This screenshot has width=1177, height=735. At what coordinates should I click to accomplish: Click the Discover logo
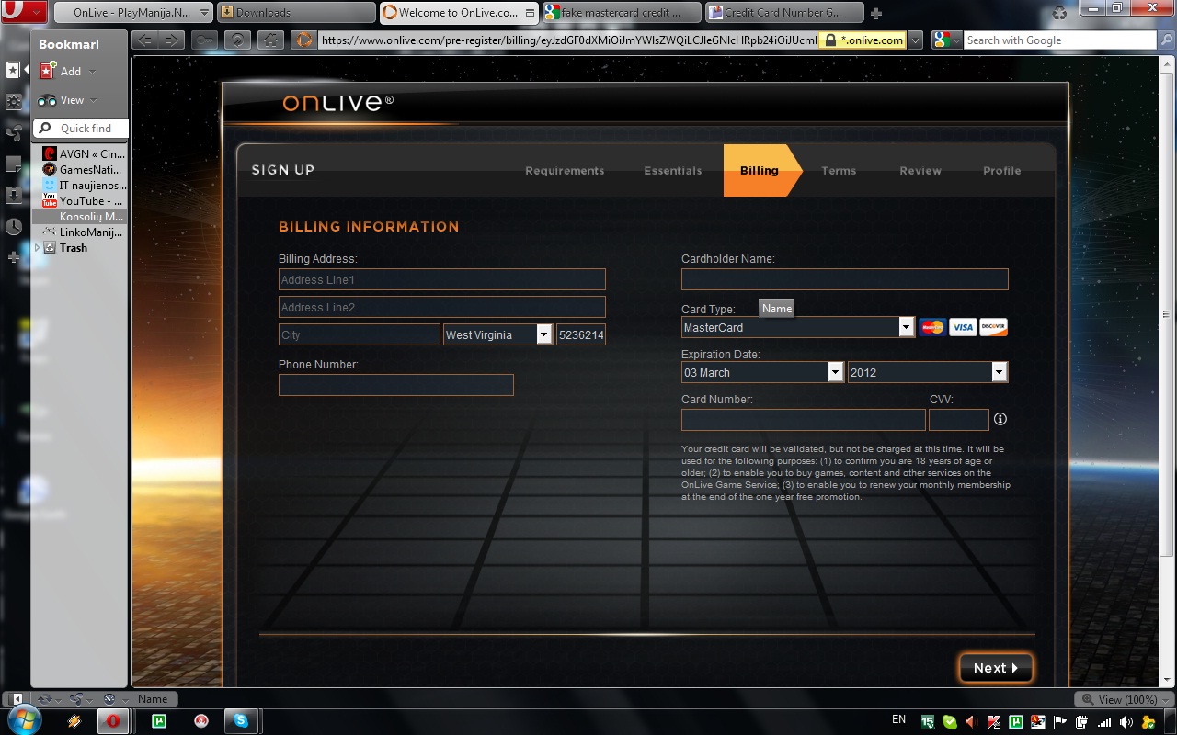(x=993, y=327)
